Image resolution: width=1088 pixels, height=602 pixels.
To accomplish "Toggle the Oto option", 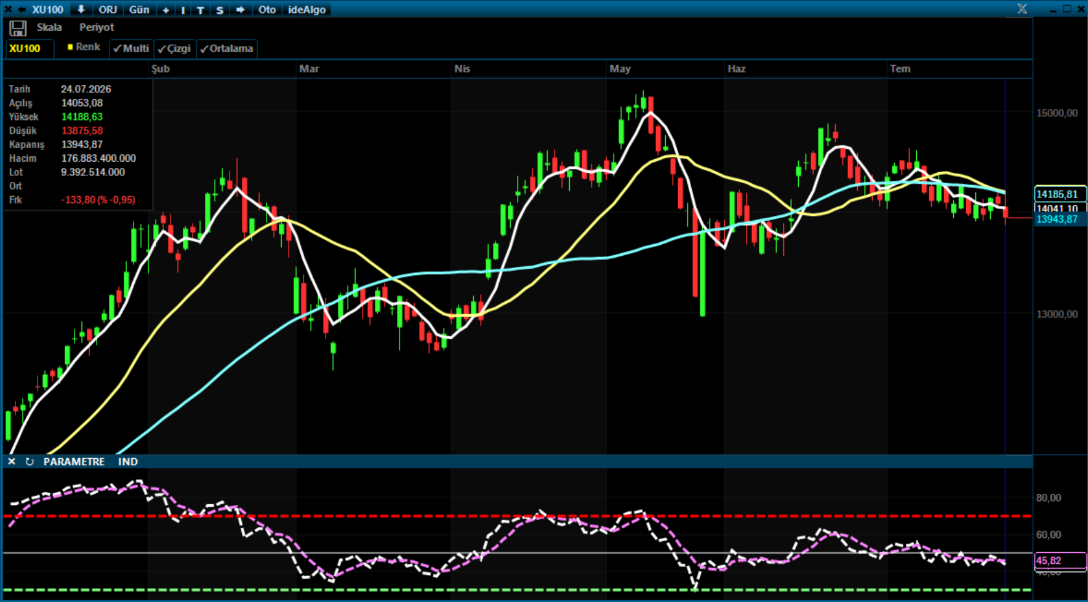I will 267,9.
